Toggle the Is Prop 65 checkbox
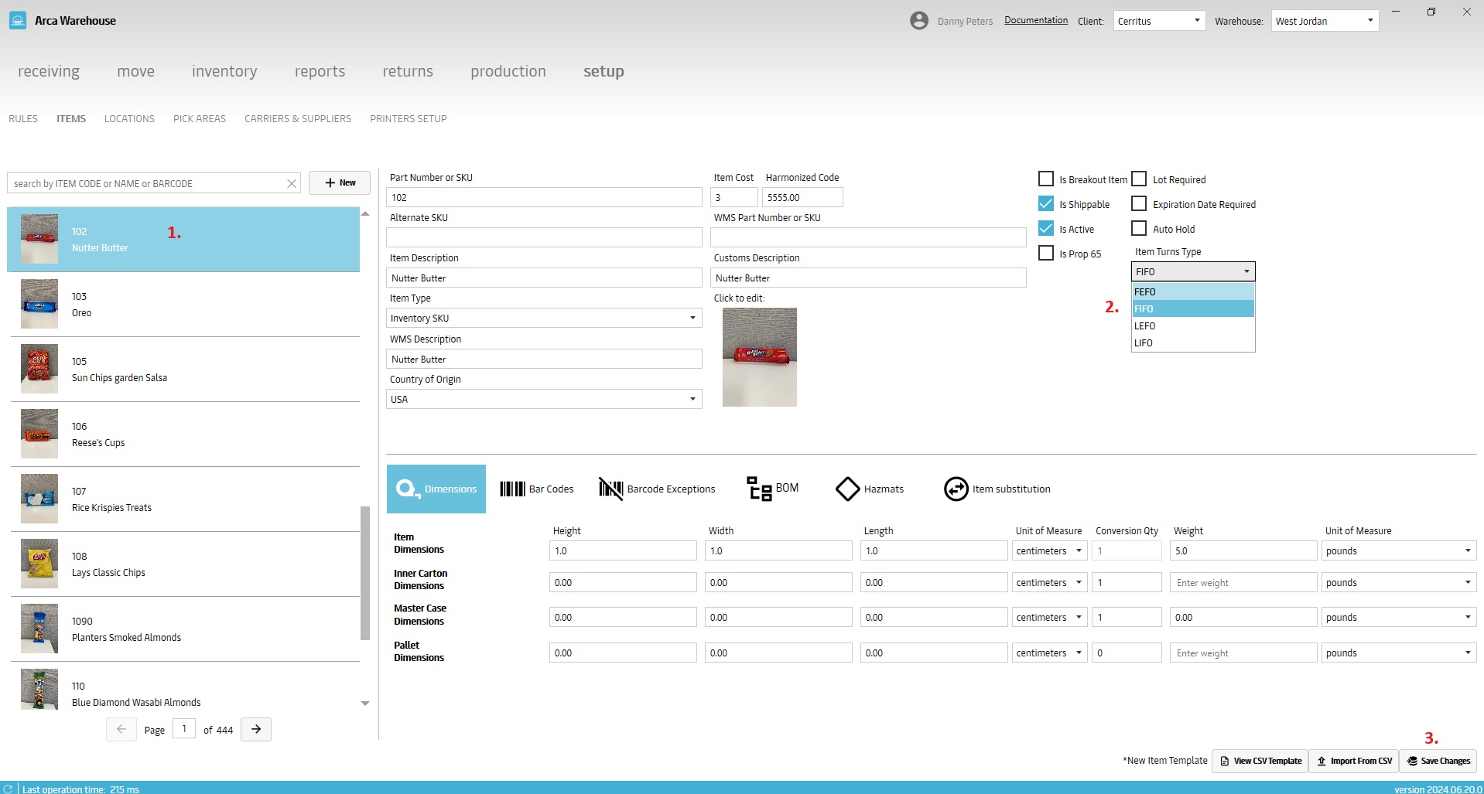Image resolution: width=1484 pixels, height=794 pixels. coord(1046,253)
